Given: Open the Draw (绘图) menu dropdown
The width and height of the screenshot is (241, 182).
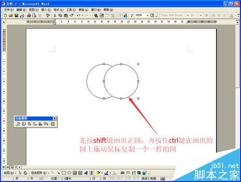Looking at the screenshot, I should pyautogui.click(x=10, y=173).
